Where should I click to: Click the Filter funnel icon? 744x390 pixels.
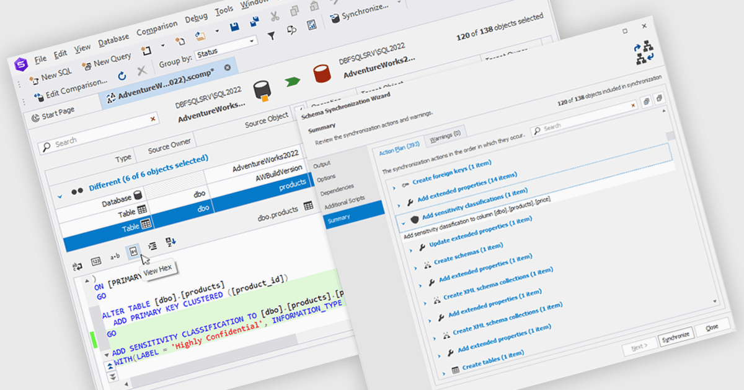272,35
